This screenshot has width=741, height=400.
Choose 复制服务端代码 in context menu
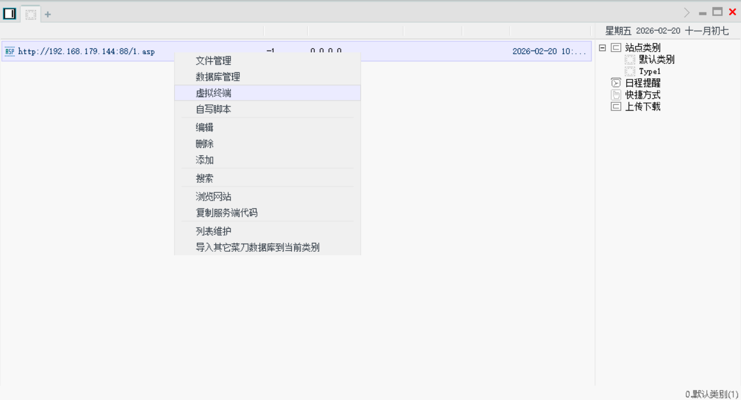coord(268,213)
